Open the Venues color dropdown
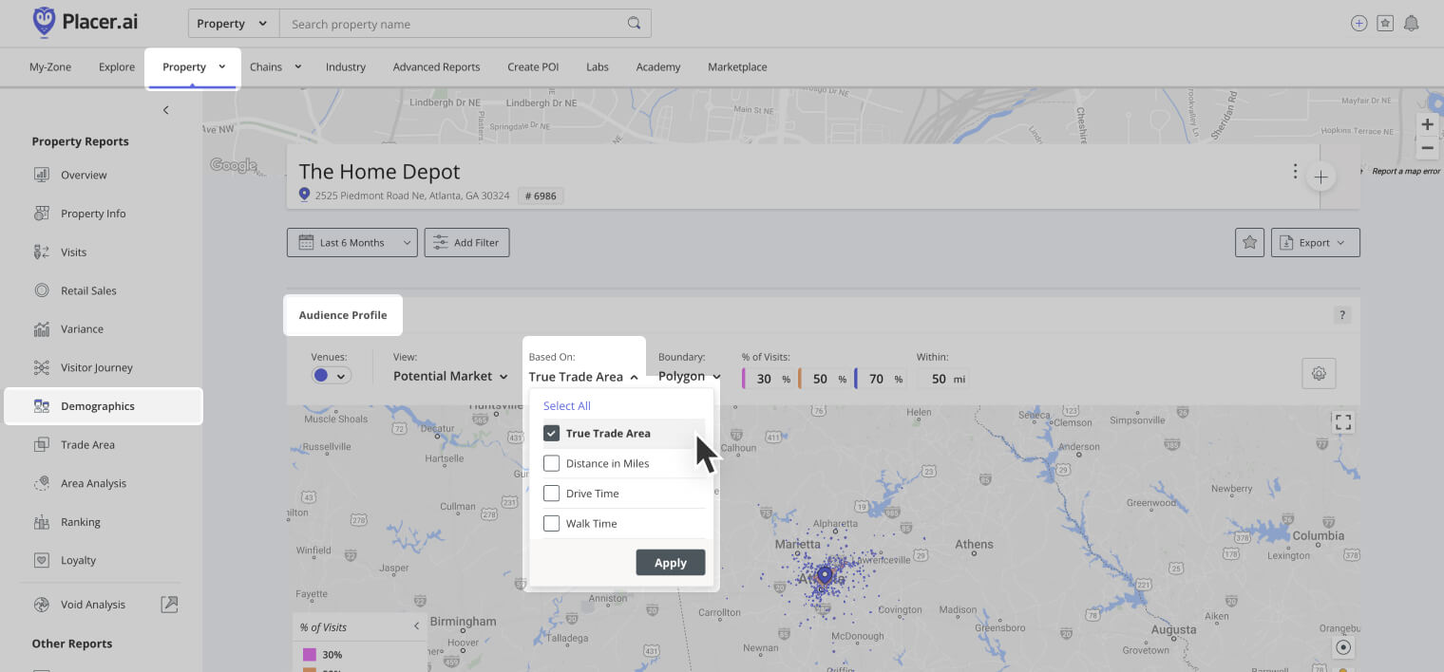 point(331,376)
